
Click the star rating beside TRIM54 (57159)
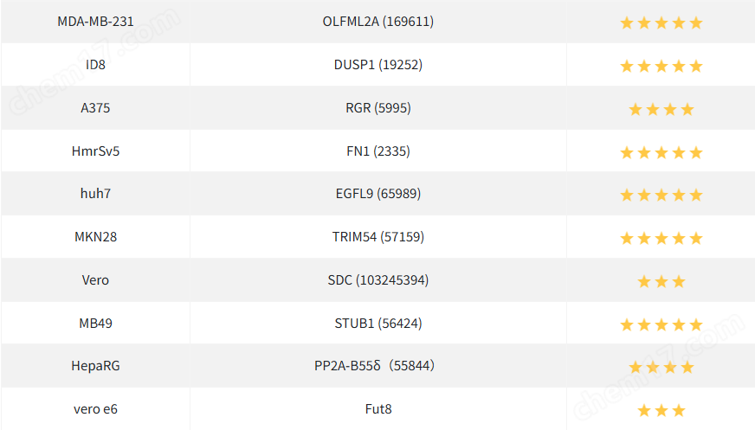[661, 238]
